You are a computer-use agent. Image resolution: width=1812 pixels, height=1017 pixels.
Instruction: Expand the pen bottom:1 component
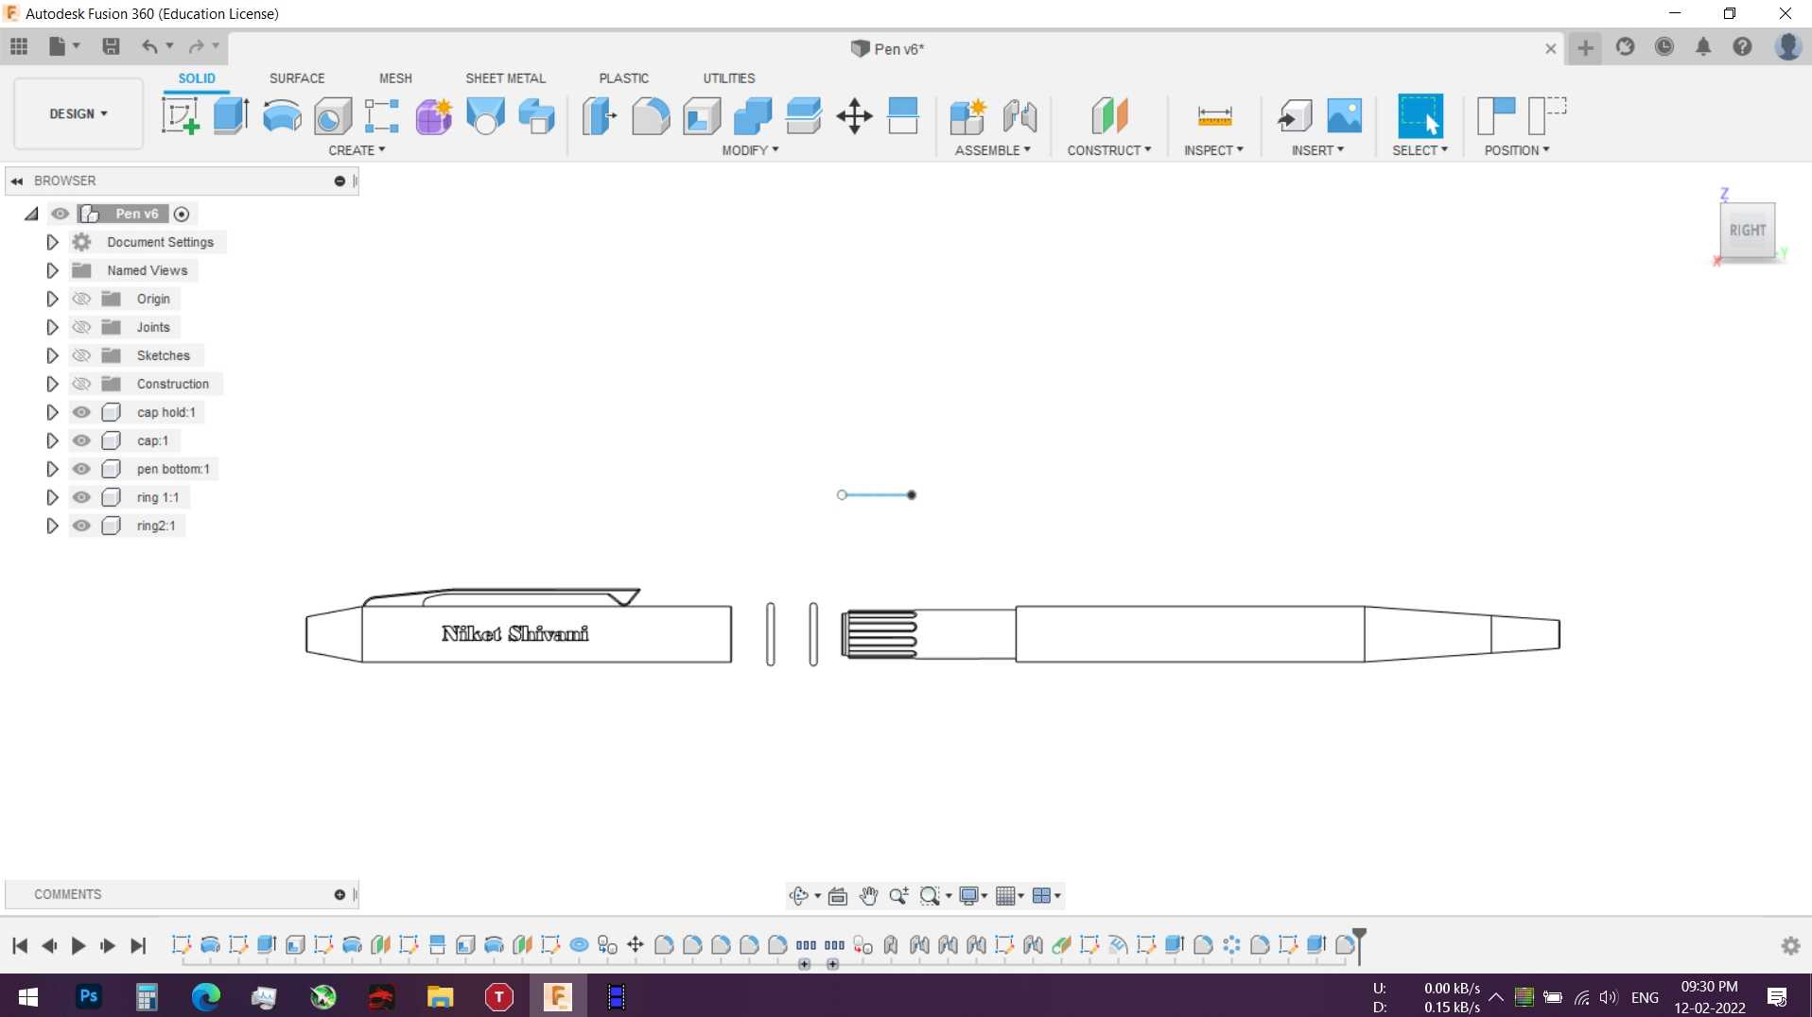click(x=52, y=469)
